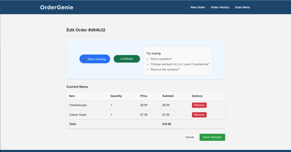The image size is (291, 152).
Task: Remove the Caesar Salad item
Action: coord(199,115)
